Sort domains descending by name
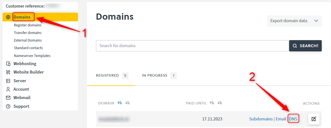Viewport: 331px width, 128px height. click(128, 103)
